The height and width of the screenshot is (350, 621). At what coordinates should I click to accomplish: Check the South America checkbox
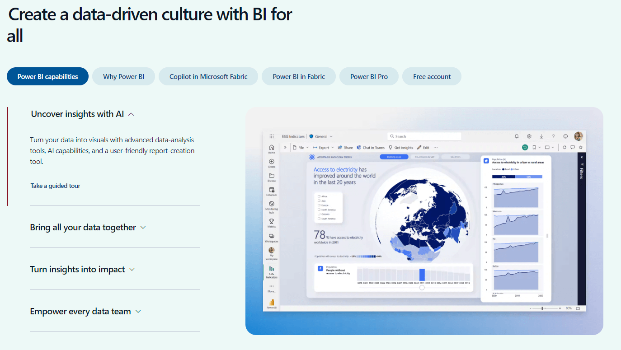[319, 219]
